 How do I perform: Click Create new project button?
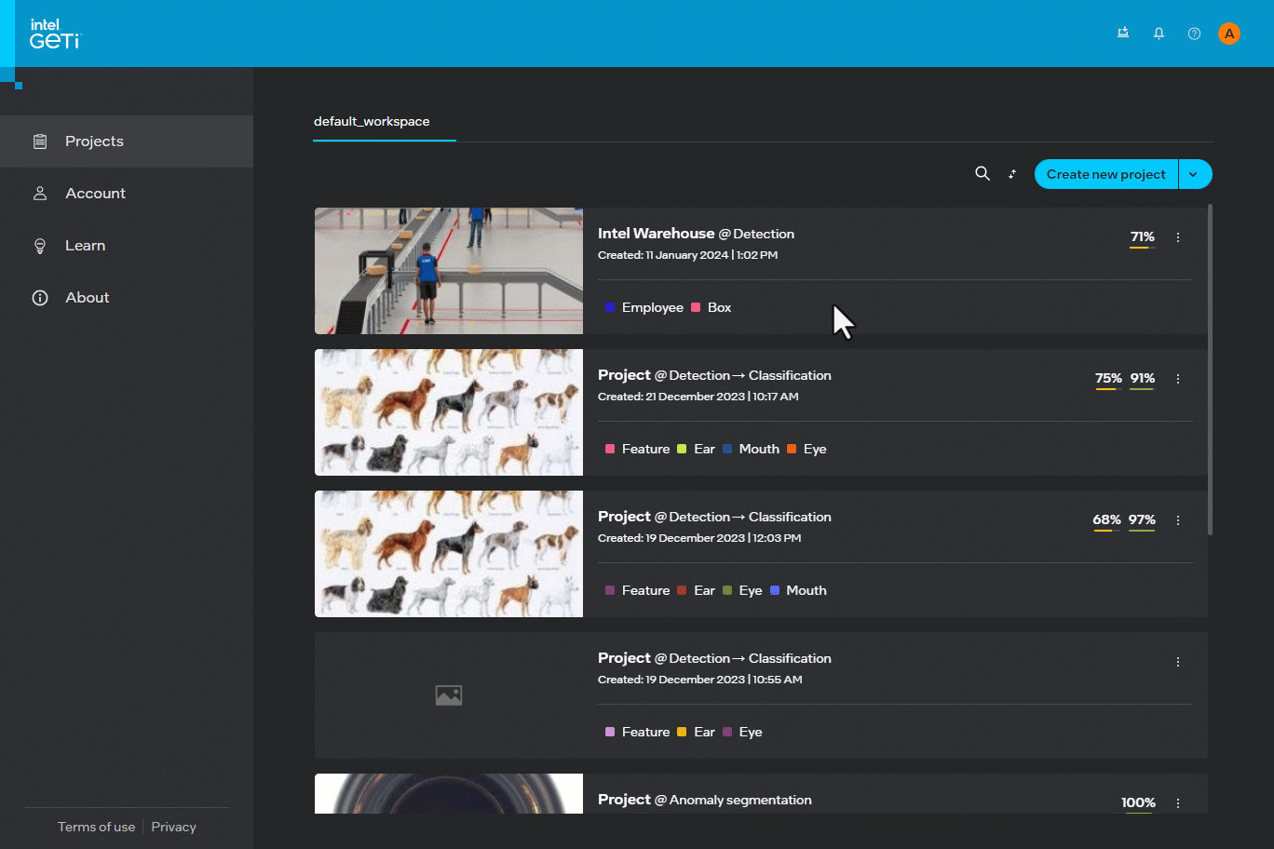click(x=1105, y=174)
